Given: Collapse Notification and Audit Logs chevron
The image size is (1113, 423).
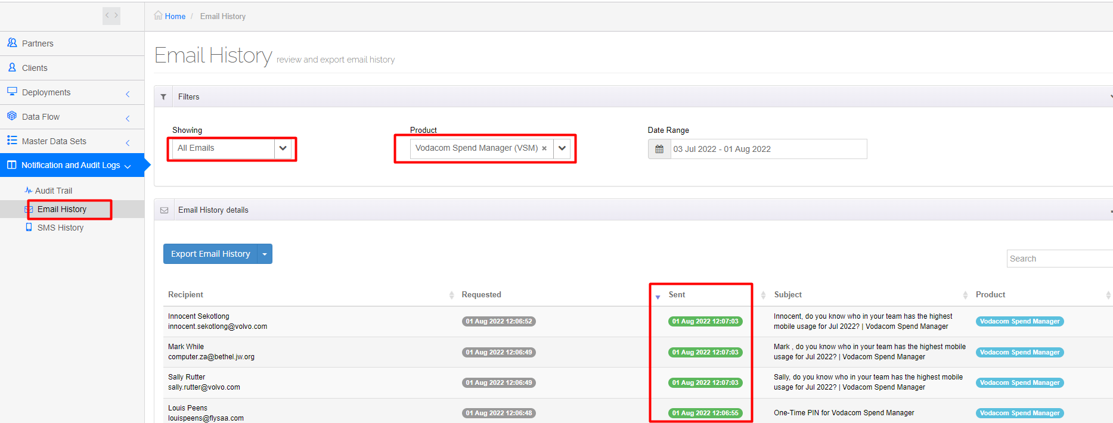Looking at the screenshot, I should pyautogui.click(x=128, y=167).
